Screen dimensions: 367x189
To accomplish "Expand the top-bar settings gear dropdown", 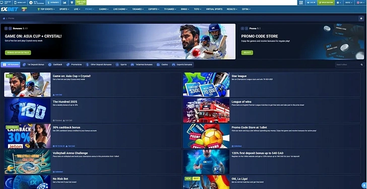I will coord(339,3).
